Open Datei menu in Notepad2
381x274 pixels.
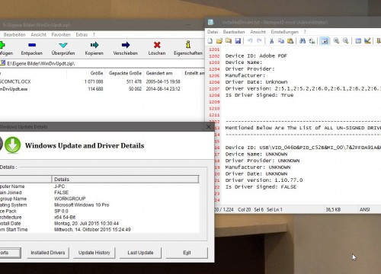point(213,32)
